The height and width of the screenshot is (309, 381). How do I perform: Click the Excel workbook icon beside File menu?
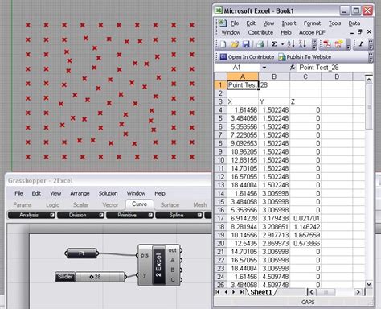click(223, 23)
